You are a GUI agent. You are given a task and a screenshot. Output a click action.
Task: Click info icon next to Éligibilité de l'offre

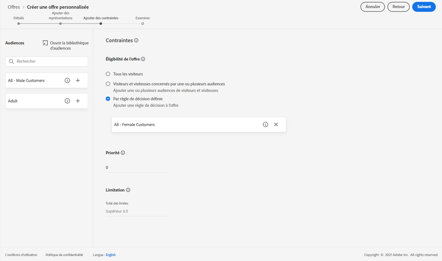pyautogui.click(x=143, y=59)
